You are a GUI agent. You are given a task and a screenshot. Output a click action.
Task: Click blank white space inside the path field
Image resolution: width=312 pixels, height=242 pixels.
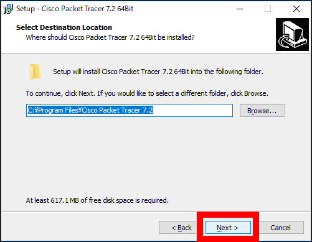click(x=192, y=110)
